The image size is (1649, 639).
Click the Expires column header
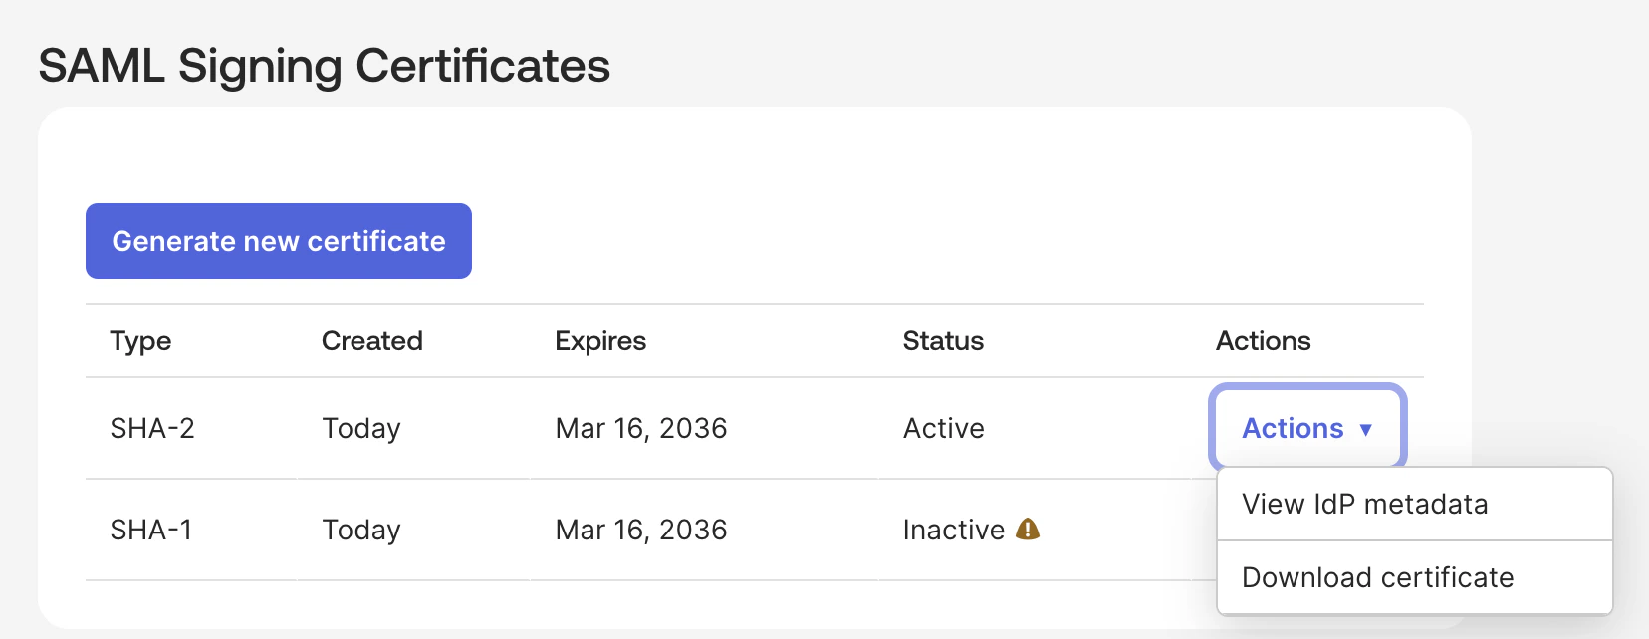tap(600, 341)
